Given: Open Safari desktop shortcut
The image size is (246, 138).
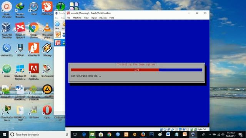Looking at the screenshot, I should (x=33, y=8).
